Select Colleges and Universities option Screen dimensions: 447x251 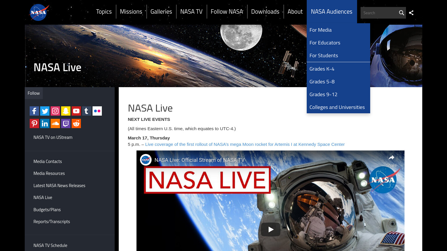(338, 107)
